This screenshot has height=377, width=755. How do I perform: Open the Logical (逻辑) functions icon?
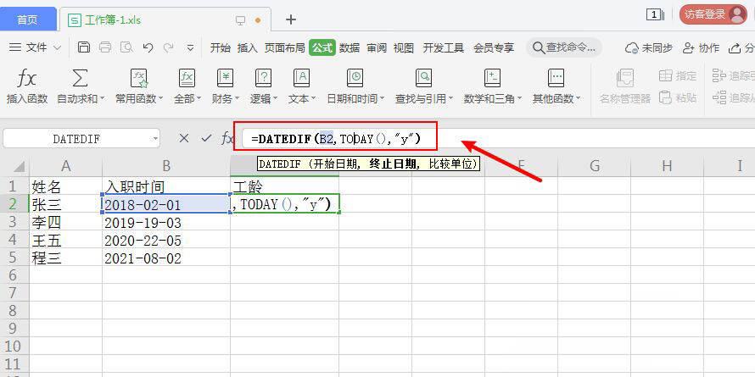point(263,78)
